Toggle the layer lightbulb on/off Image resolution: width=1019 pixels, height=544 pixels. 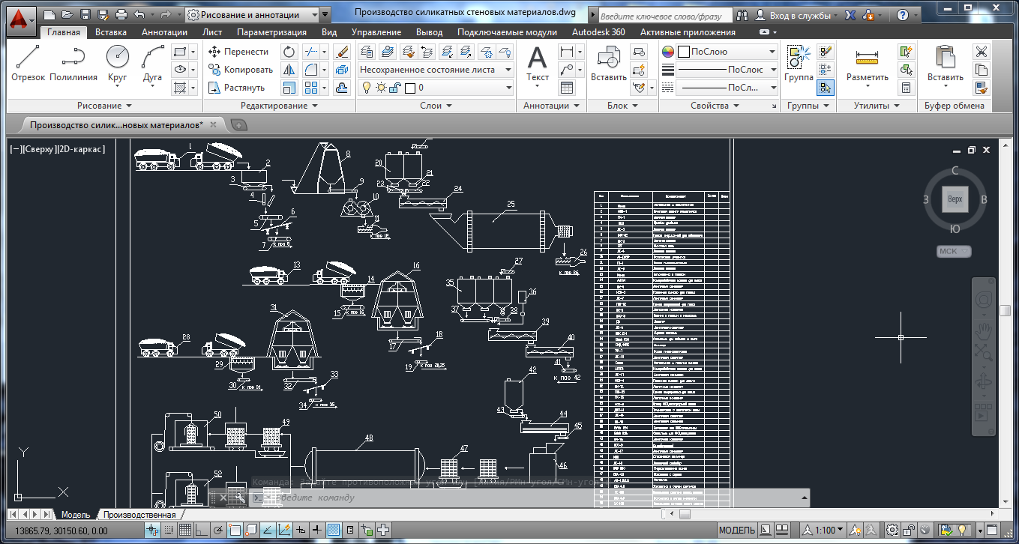tap(367, 88)
